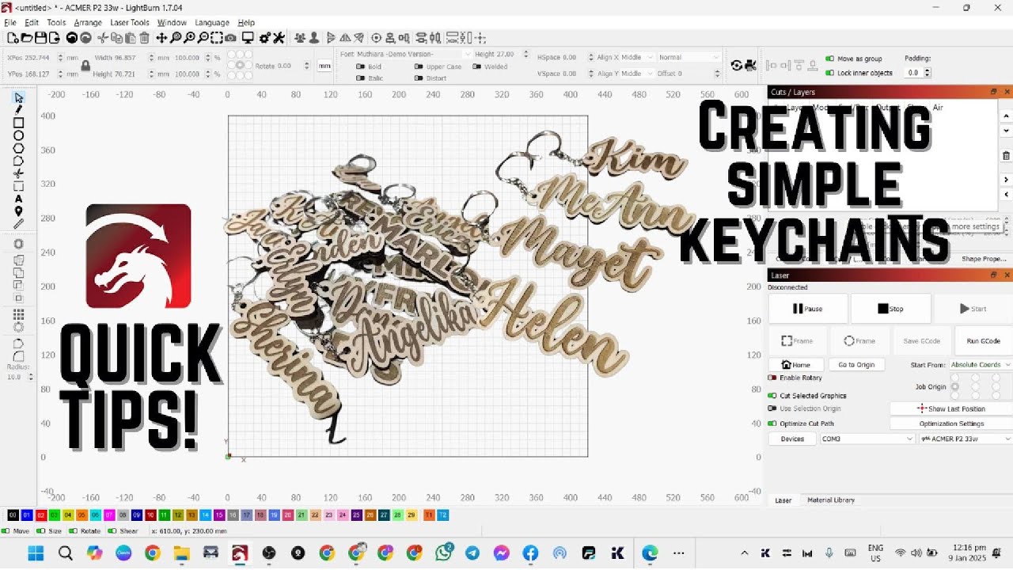This screenshot has width=1013, height=570.
Task: Select the Draw Lines pencil tool
Action: pos(18,110)
